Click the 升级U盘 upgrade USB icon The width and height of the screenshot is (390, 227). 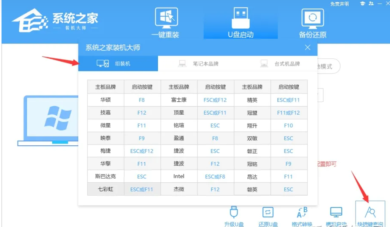[x=234, y=216]
